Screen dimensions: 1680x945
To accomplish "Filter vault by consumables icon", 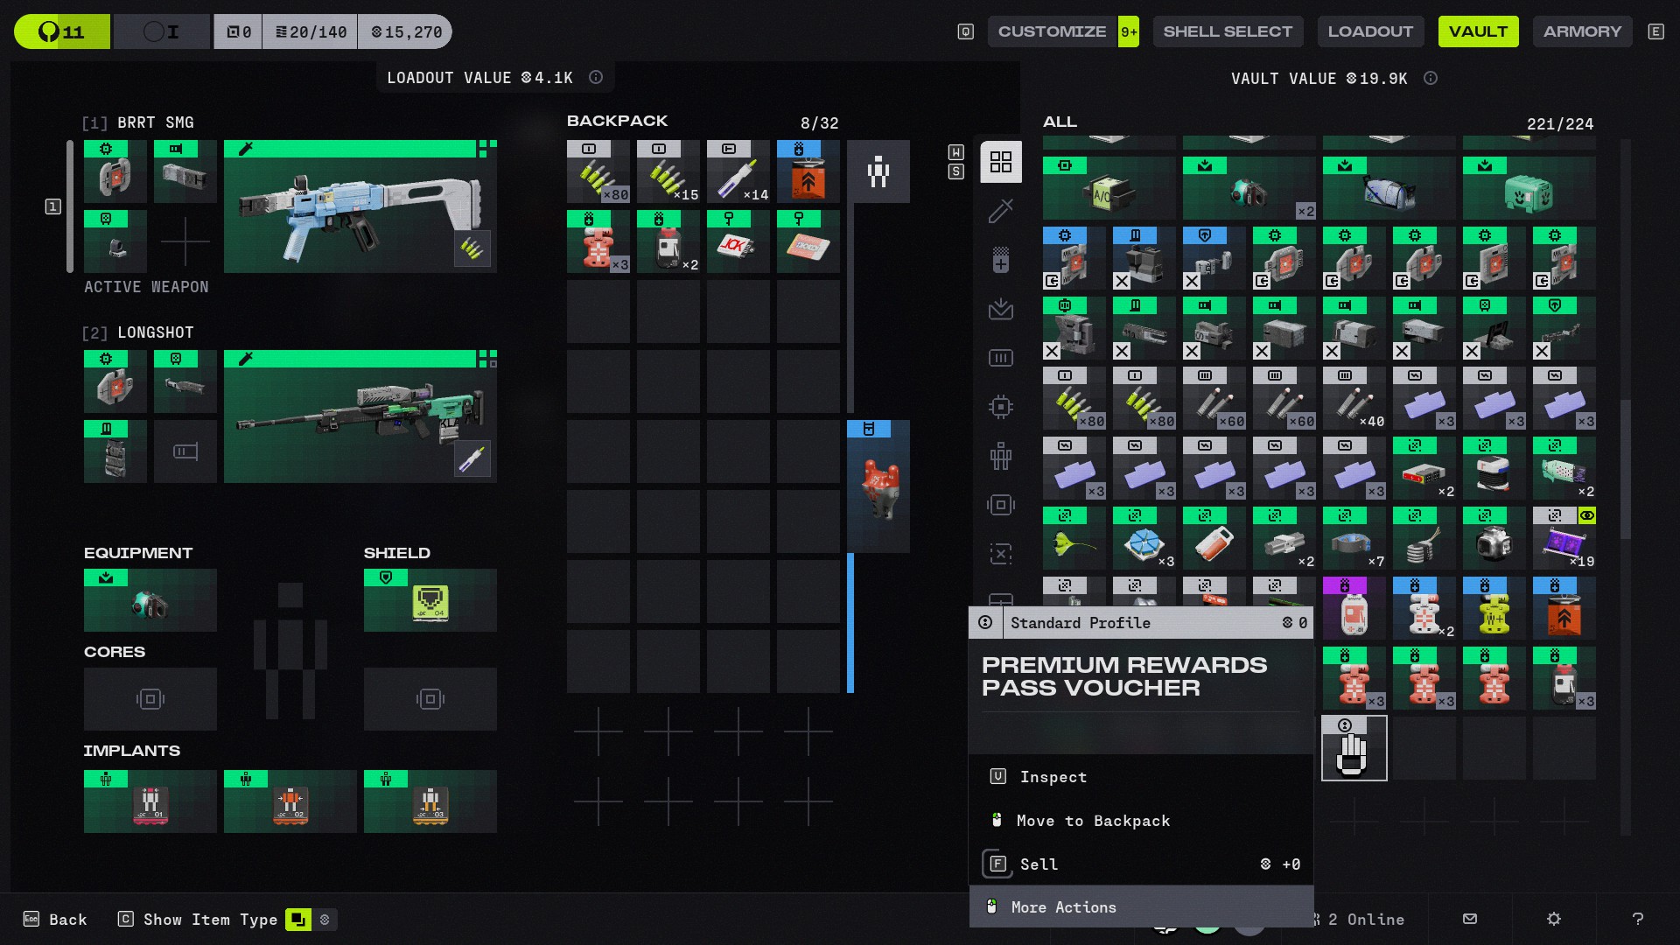I will (x=1000, y=260).
